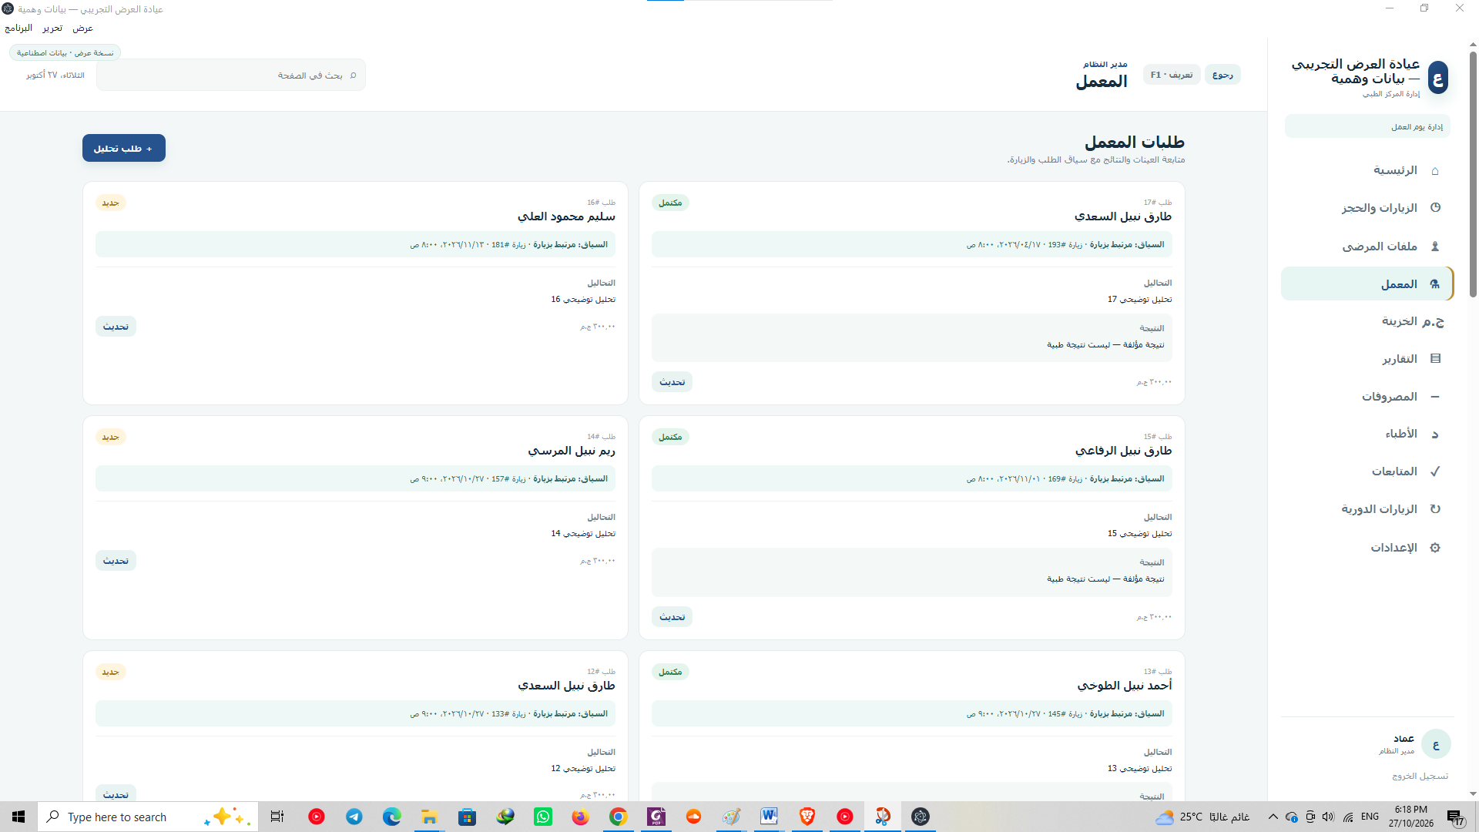The height and width of the screenshot is (832, 1479).
Task: Click the نسخة عرض demo data badge
Action: pyautogui.click(x=65, y=52)
